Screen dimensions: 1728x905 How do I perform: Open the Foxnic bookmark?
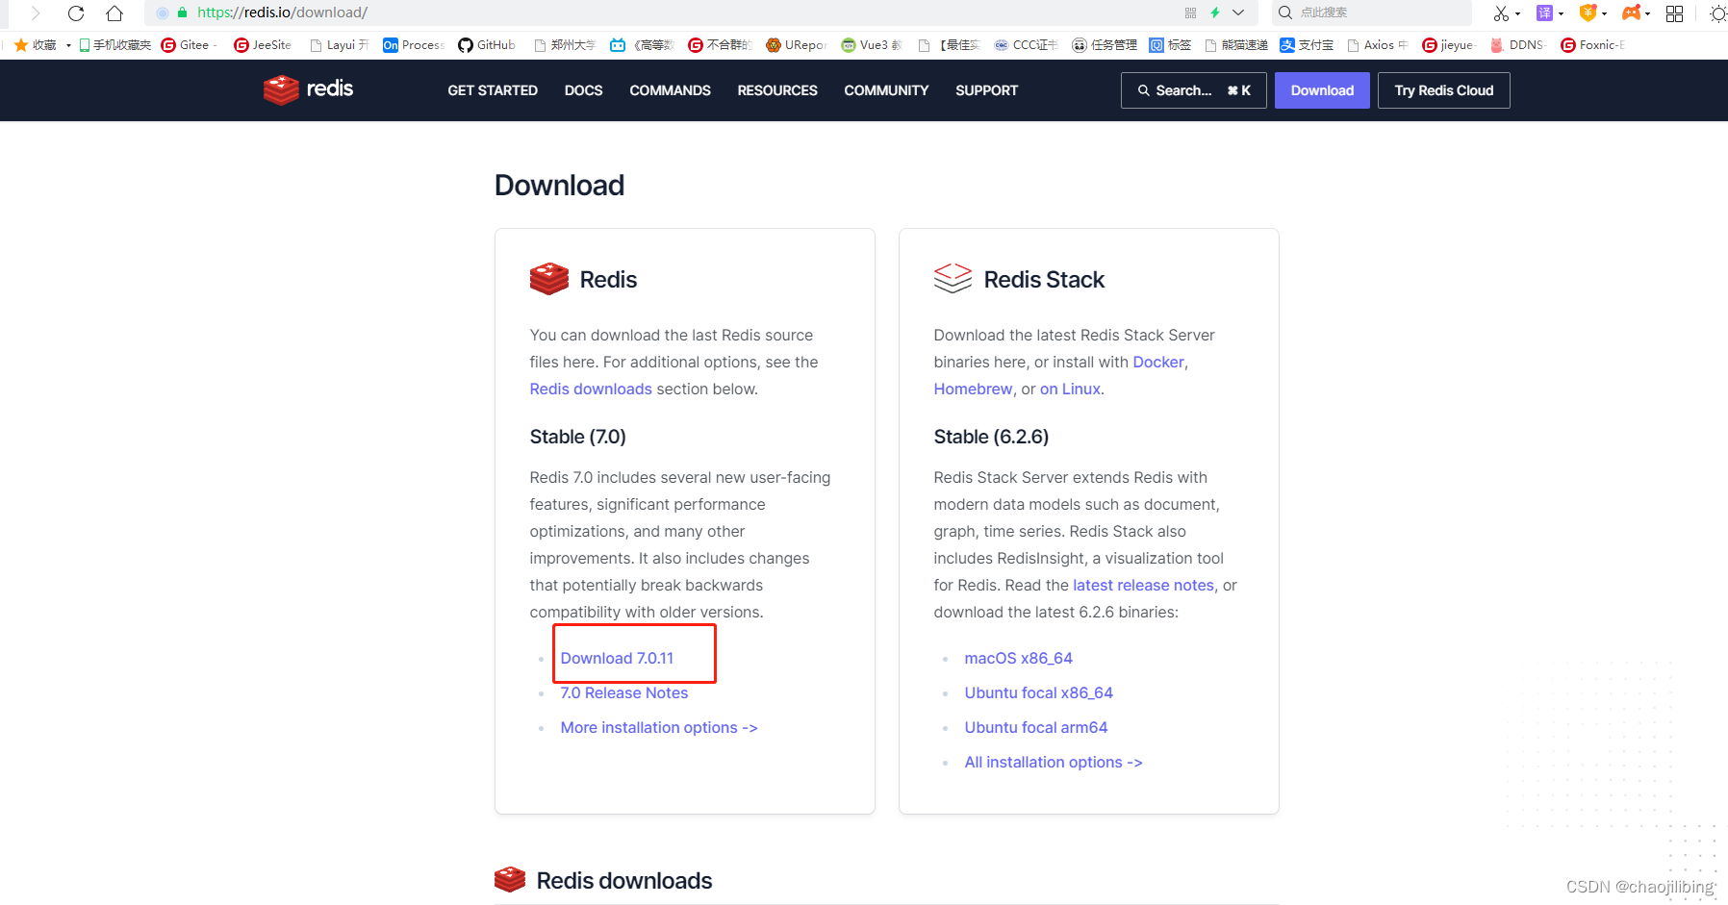click(1592, 45)
